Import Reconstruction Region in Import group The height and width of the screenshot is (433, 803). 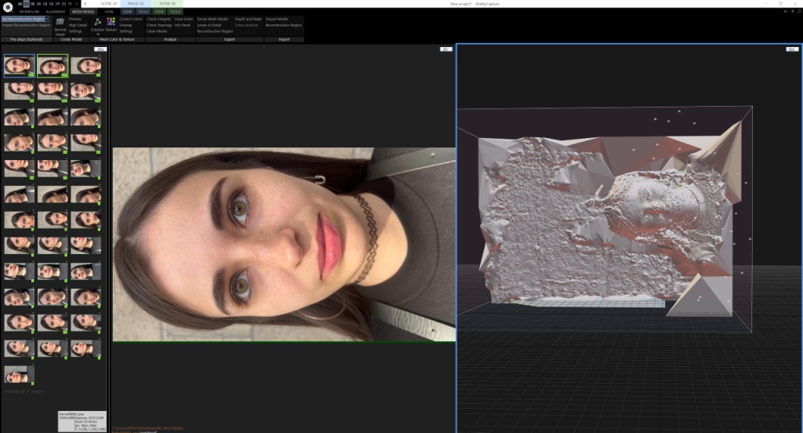click(x=284, y=25)
